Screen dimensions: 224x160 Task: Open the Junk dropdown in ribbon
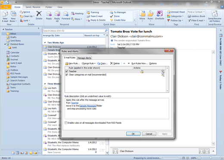(x=25, y=21)
